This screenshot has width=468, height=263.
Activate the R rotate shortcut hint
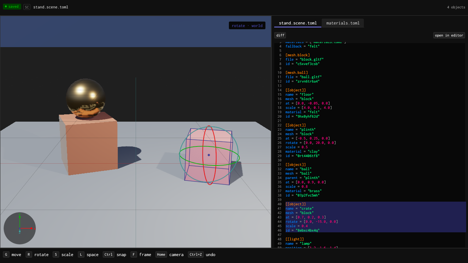click(x=37, y=255)
